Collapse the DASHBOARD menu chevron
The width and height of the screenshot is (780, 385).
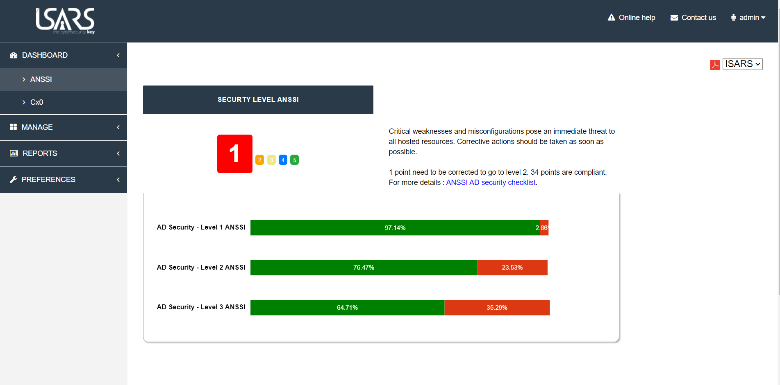pos(118,55)
